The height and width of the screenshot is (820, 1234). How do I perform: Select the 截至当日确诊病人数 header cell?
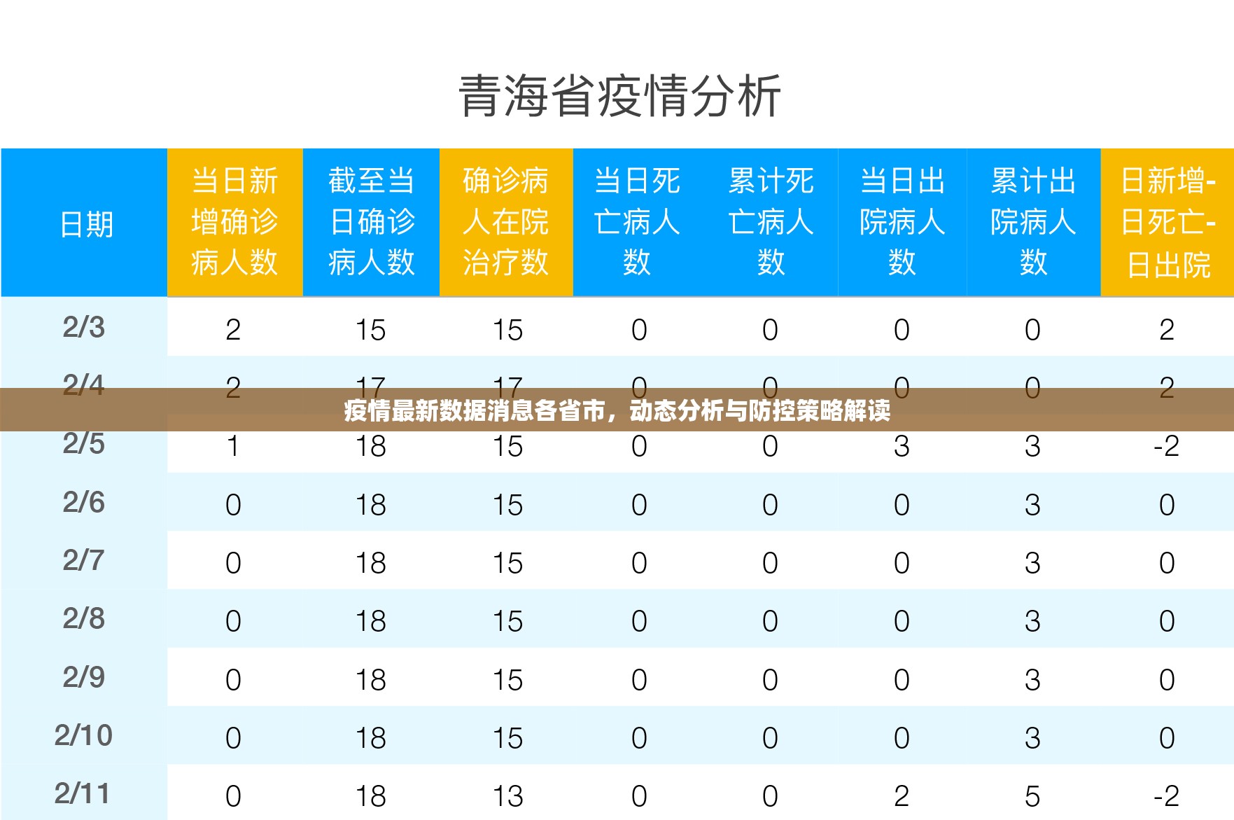click(x=371, y=222)
